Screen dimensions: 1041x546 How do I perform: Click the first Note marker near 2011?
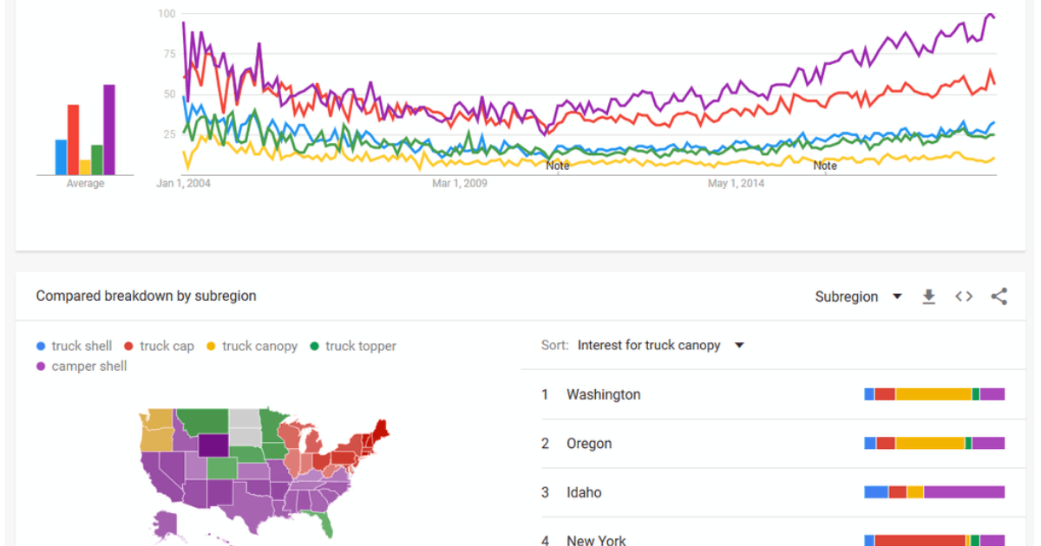558,165
